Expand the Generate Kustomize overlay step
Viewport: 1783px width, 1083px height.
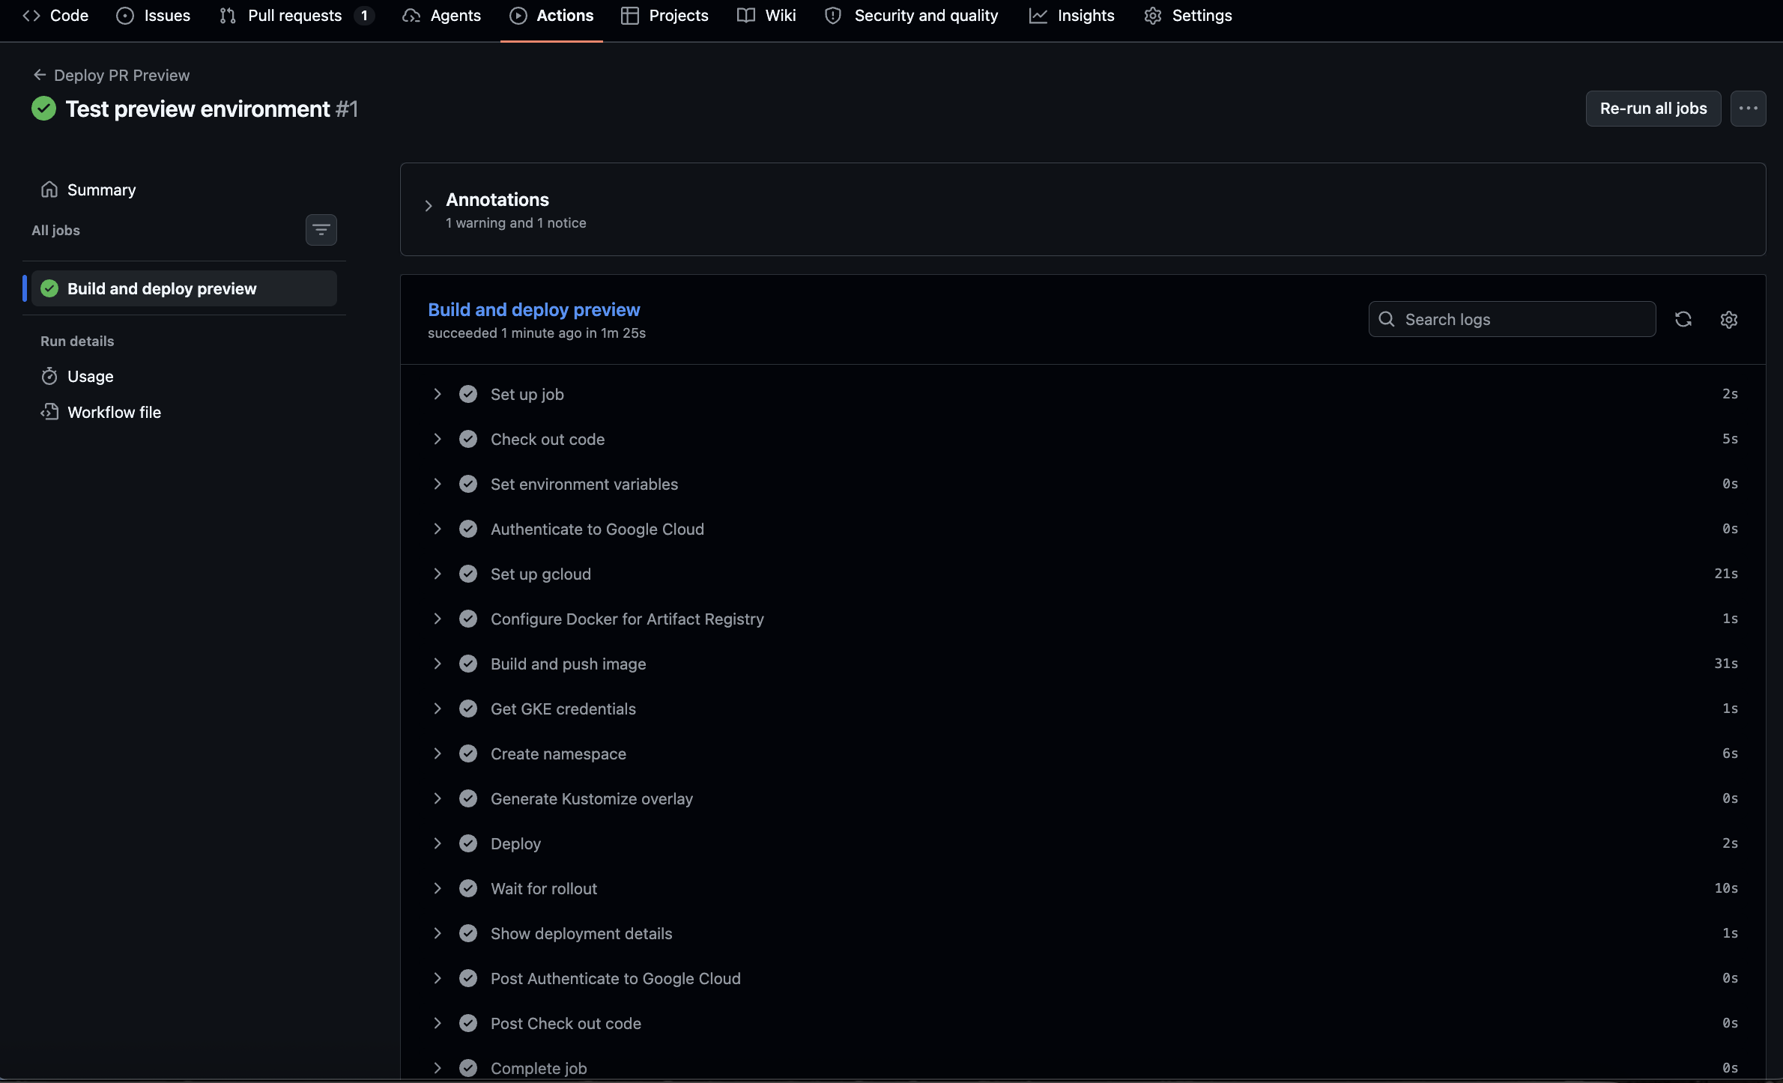pyautogui.click(x=438, y=798)
